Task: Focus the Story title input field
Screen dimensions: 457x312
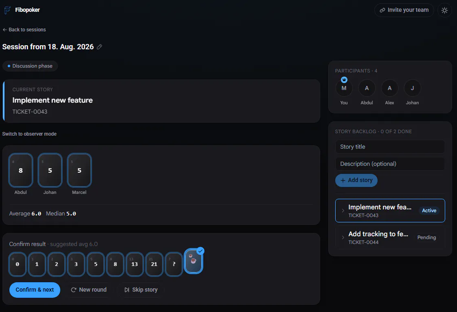Action: [390, 147]
